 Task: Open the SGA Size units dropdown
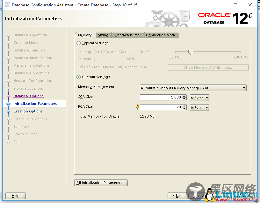(199, 98)
